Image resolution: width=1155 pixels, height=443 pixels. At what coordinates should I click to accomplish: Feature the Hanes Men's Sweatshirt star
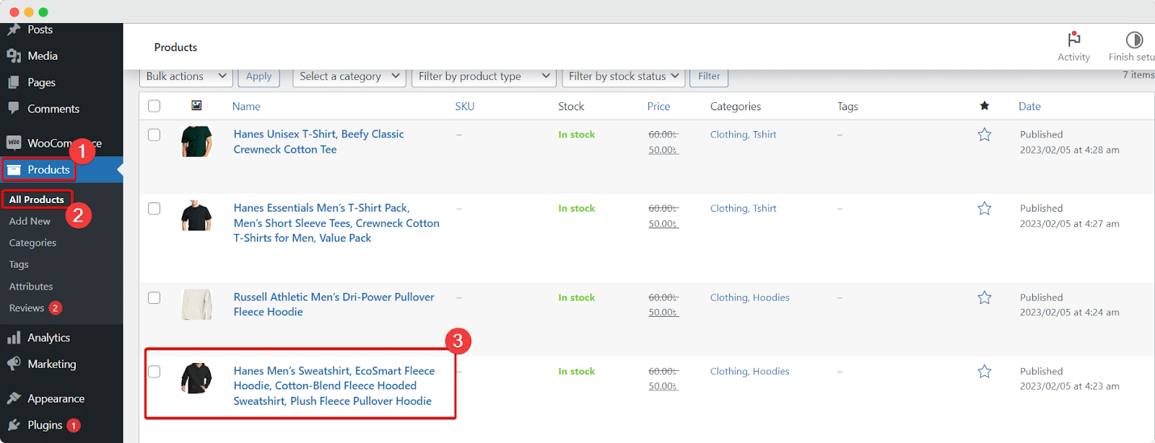(984, 372)
